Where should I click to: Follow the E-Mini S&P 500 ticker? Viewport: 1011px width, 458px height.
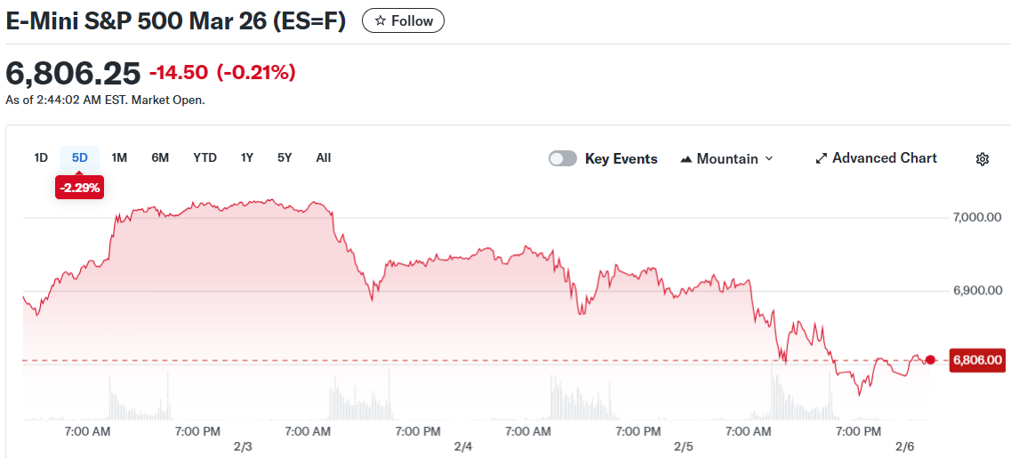point(403,20)
